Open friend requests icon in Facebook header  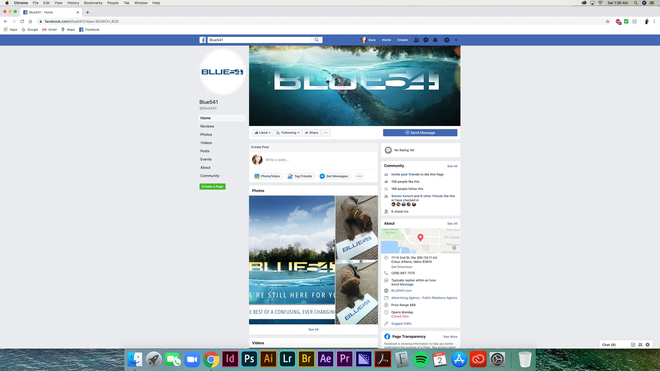(x=417, y=40)
